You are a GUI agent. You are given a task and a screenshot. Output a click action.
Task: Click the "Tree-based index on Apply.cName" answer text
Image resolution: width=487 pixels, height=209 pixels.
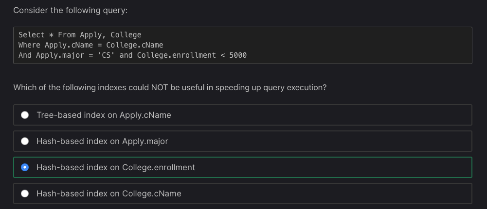[x=104, y=115]
